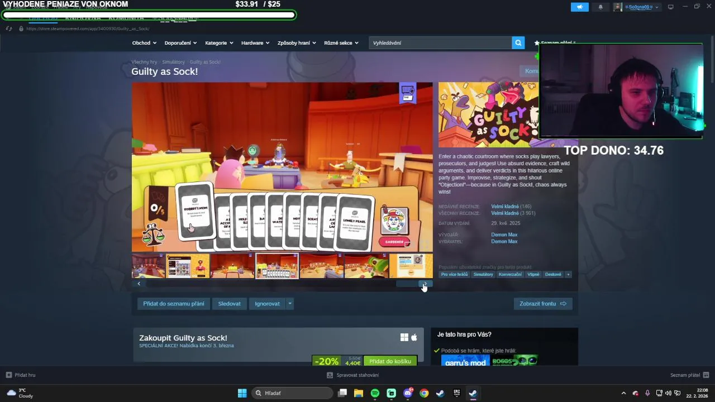Image resolution: width=715 pixels, height=402 pixels.
Task: Open Task View on taskbar
Action: click(x=342, y=393)
